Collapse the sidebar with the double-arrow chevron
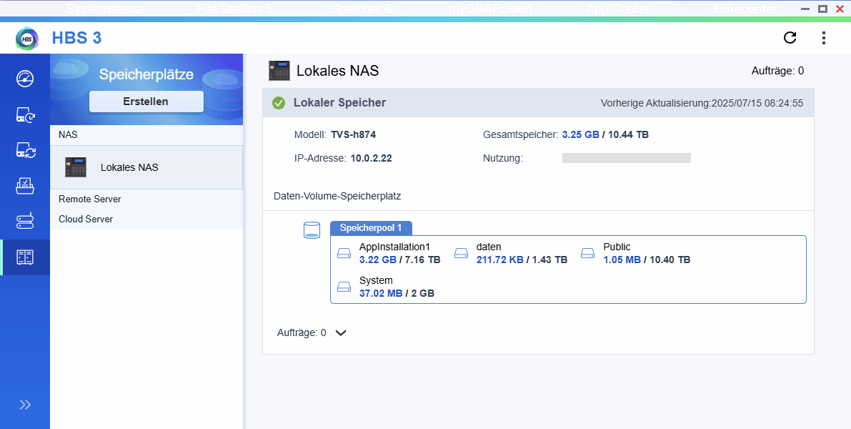The image size is (851, 429). click(x=25, y=405)
